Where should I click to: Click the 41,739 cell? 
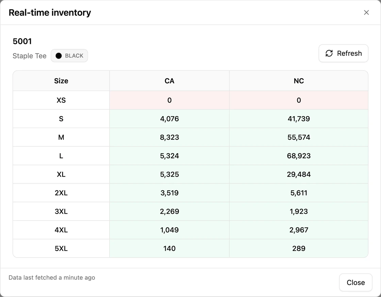point(299,119)
